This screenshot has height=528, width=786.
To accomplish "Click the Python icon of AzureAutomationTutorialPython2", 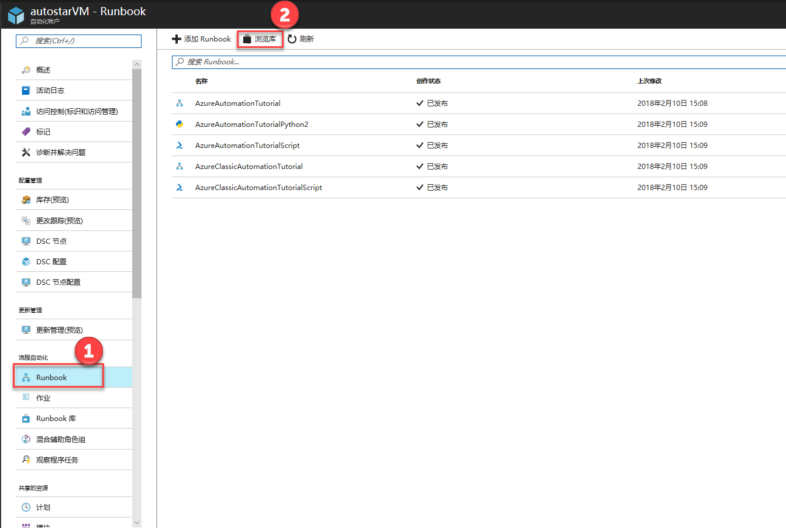I will (x=180, y=124).
